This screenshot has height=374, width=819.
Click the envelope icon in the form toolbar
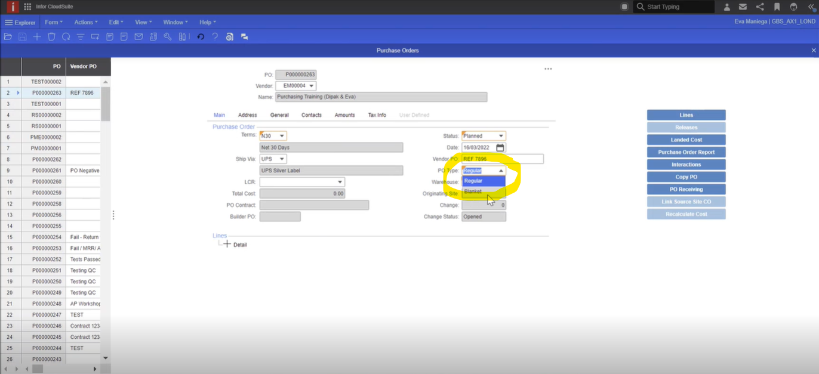(138, 37)
